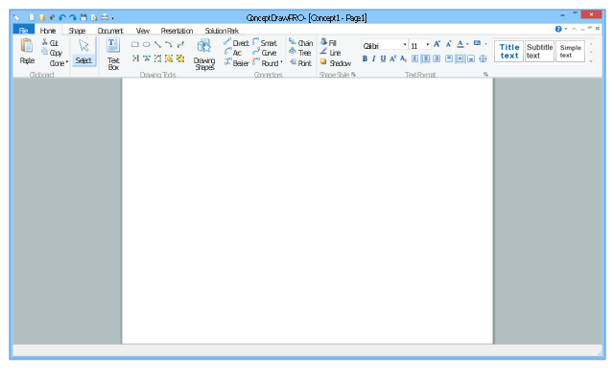Open Customize Quick Access Toolbar arrow

(113, 18)
